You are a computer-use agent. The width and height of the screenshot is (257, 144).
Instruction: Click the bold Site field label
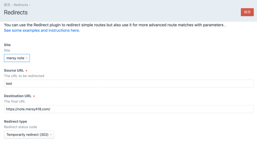tap(7, 45)
